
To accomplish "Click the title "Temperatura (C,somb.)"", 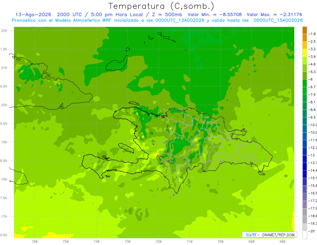I will (161, 6).
